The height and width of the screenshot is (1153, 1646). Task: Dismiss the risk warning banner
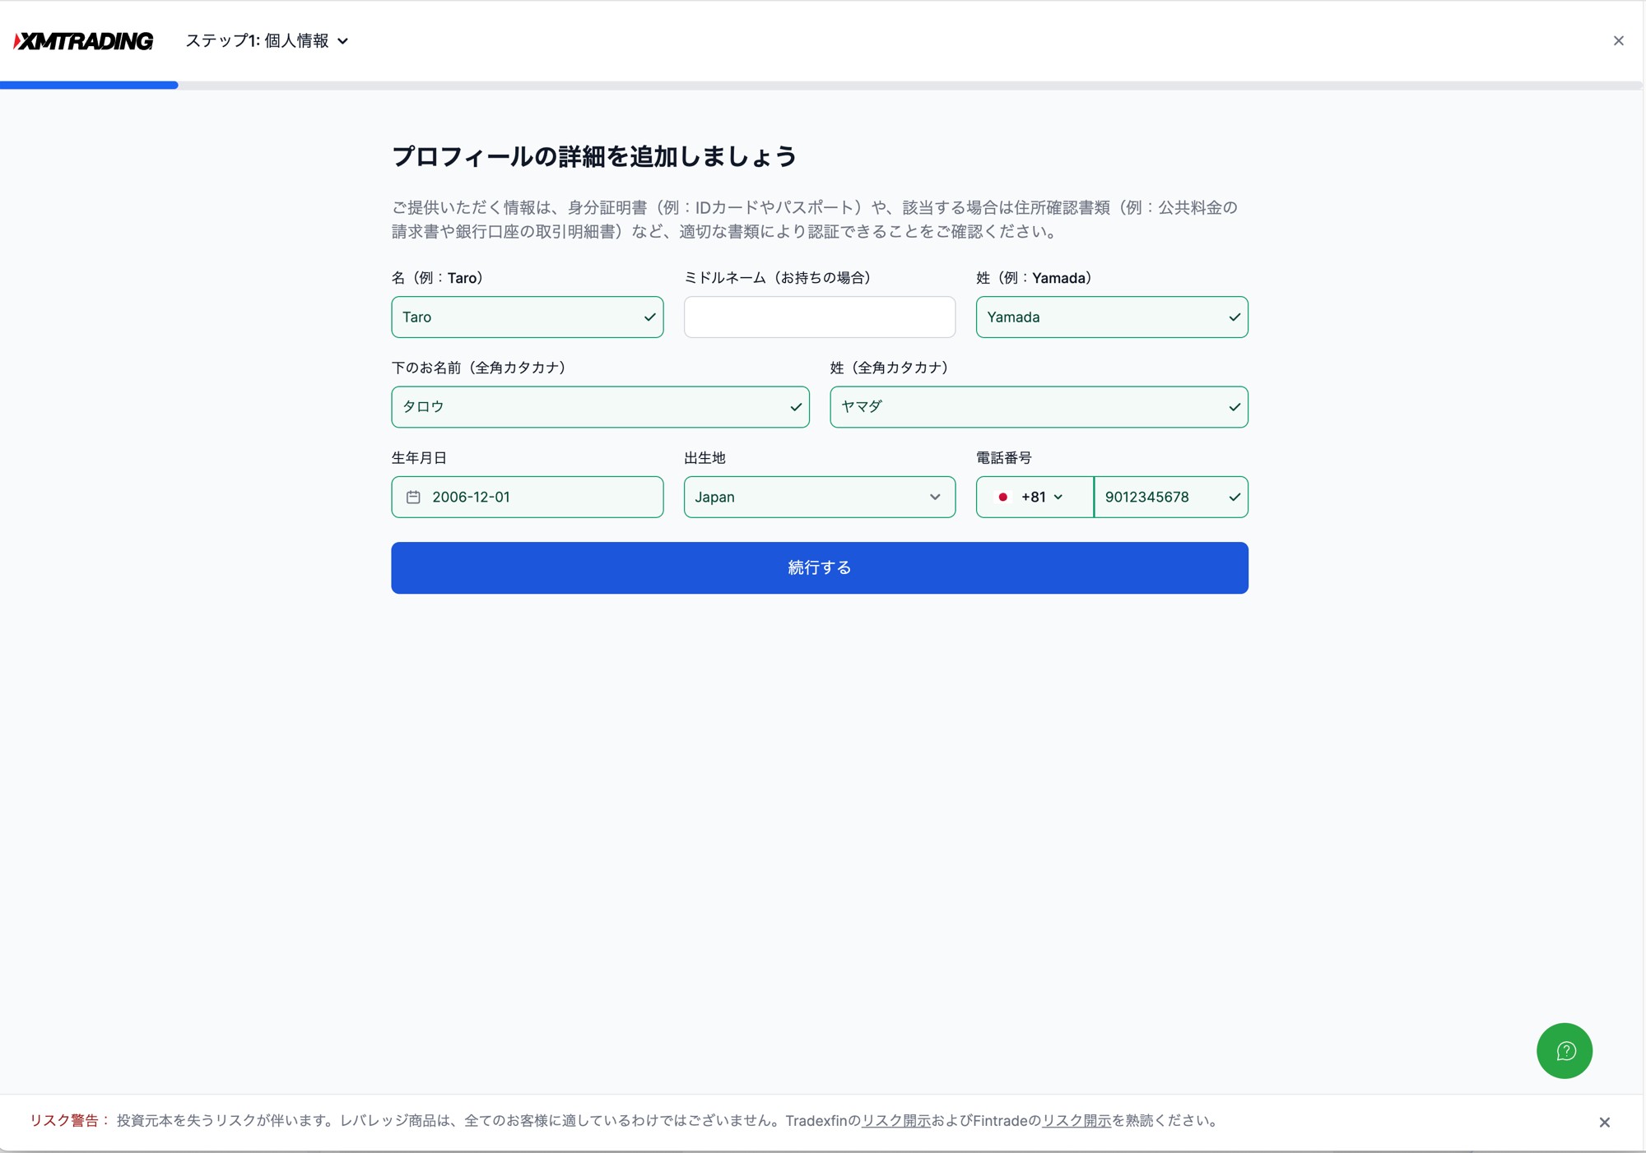[1604, 1122]
